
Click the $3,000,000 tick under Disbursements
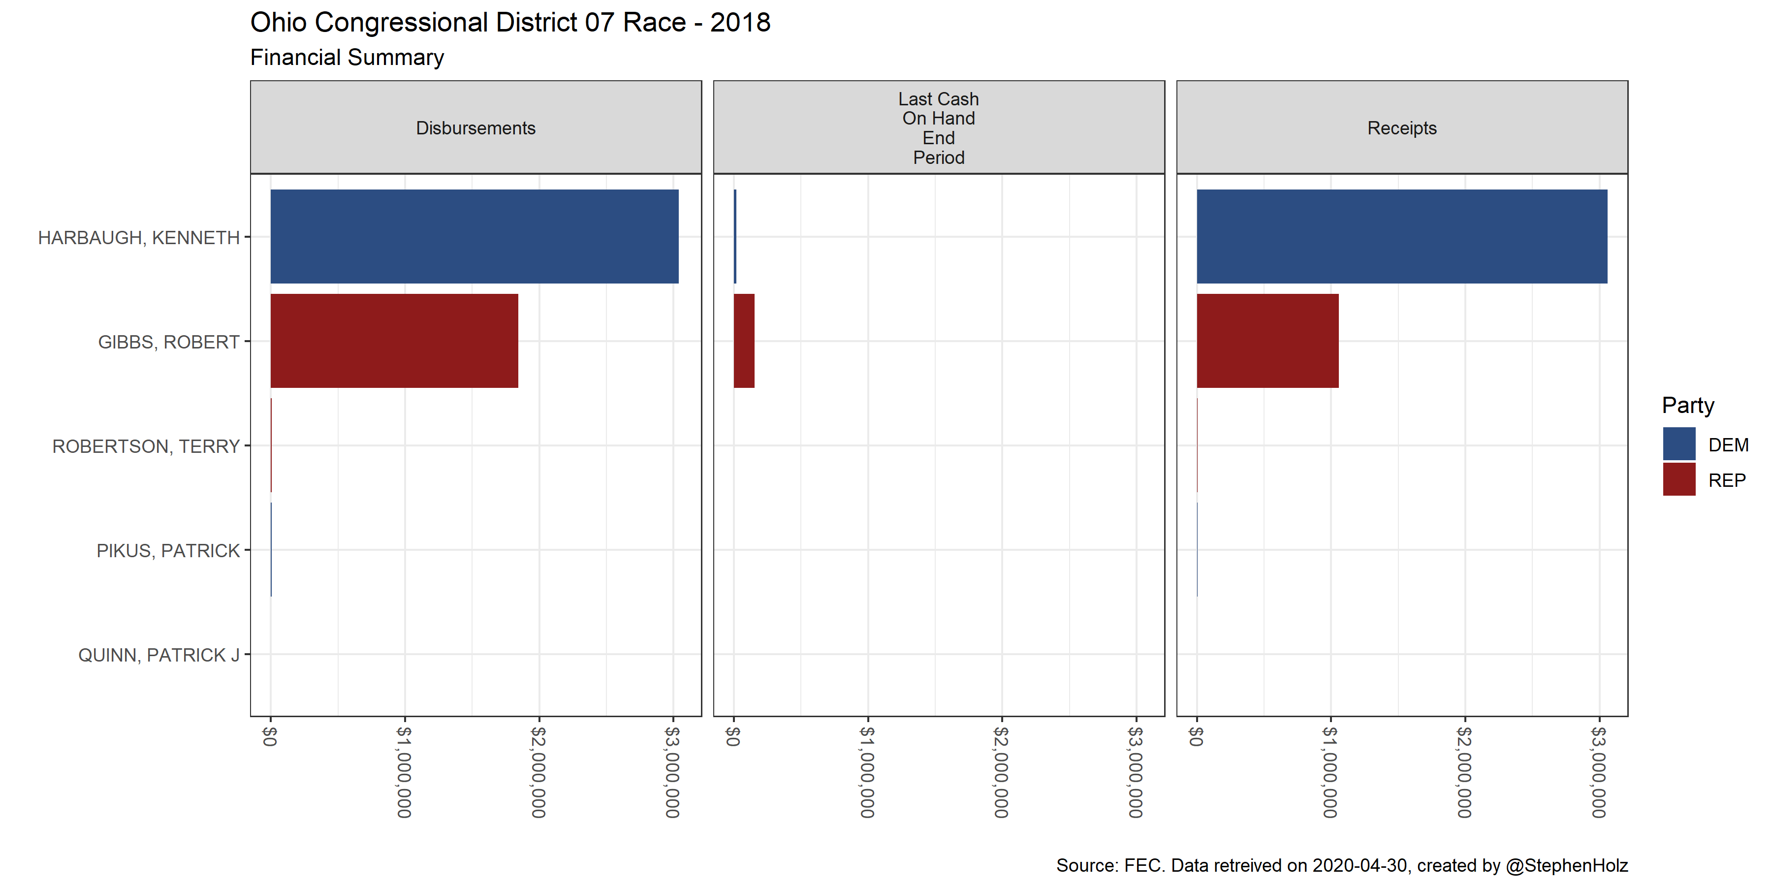[672, 772]
